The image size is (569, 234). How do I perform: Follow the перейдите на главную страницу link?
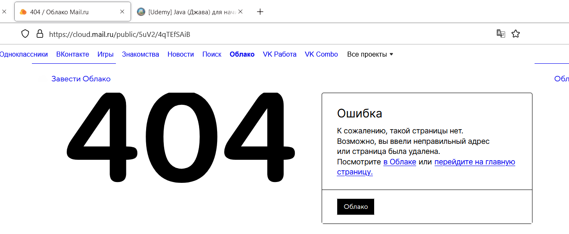(426, 167)
